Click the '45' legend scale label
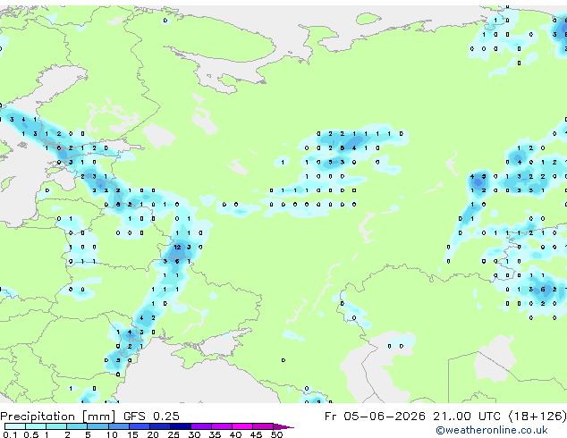This screenshot has height=438, width=567. click(x=256, y=434)
